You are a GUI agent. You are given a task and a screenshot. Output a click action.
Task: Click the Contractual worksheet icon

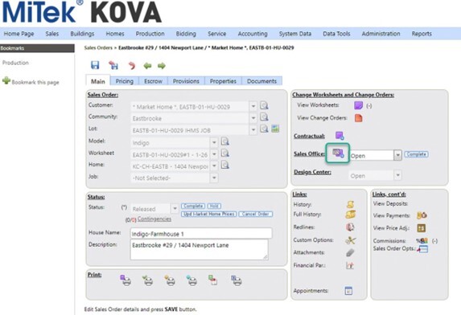(340, 136)
